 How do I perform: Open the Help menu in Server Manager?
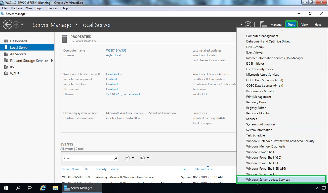click(x=318, y=25)
